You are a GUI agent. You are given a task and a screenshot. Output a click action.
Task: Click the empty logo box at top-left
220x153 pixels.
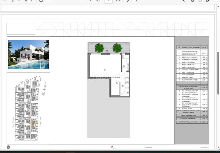click(21, 29)
